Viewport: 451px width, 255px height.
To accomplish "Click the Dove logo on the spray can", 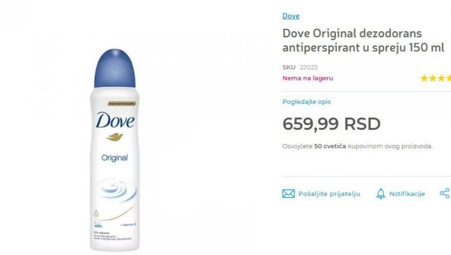I will 115,120.
